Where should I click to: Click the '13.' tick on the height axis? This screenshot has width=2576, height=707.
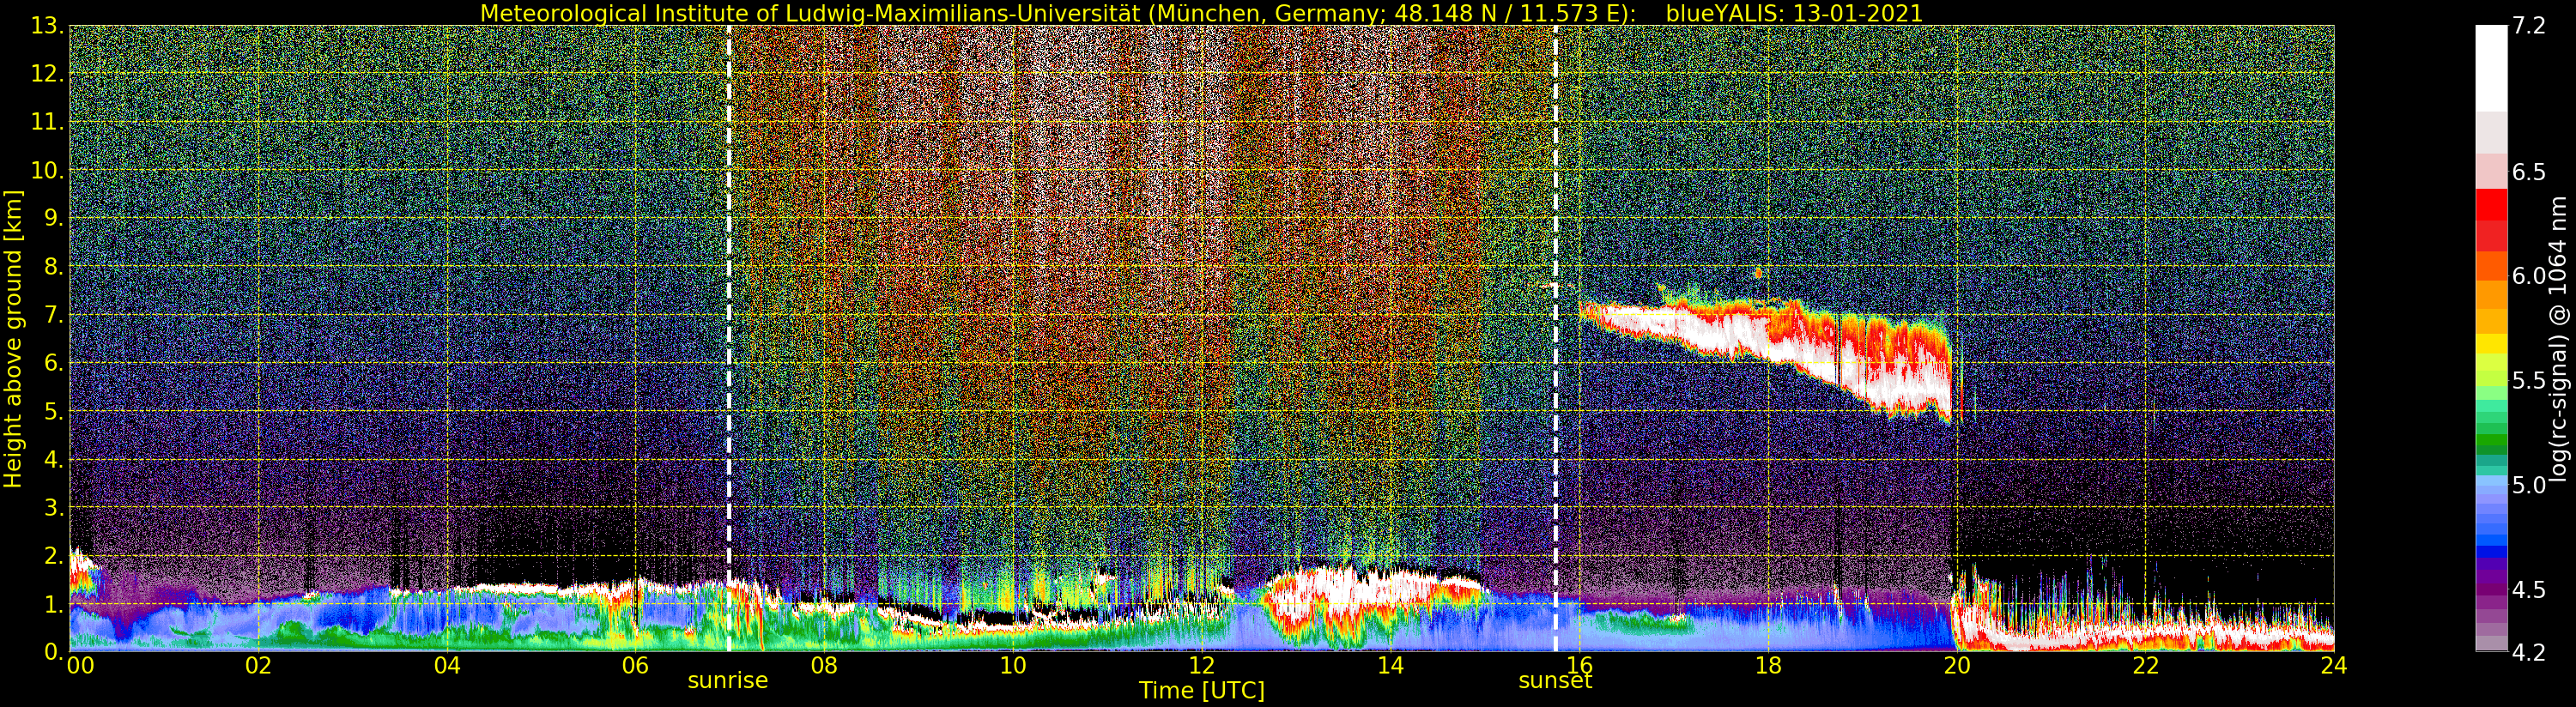point(46,26)
